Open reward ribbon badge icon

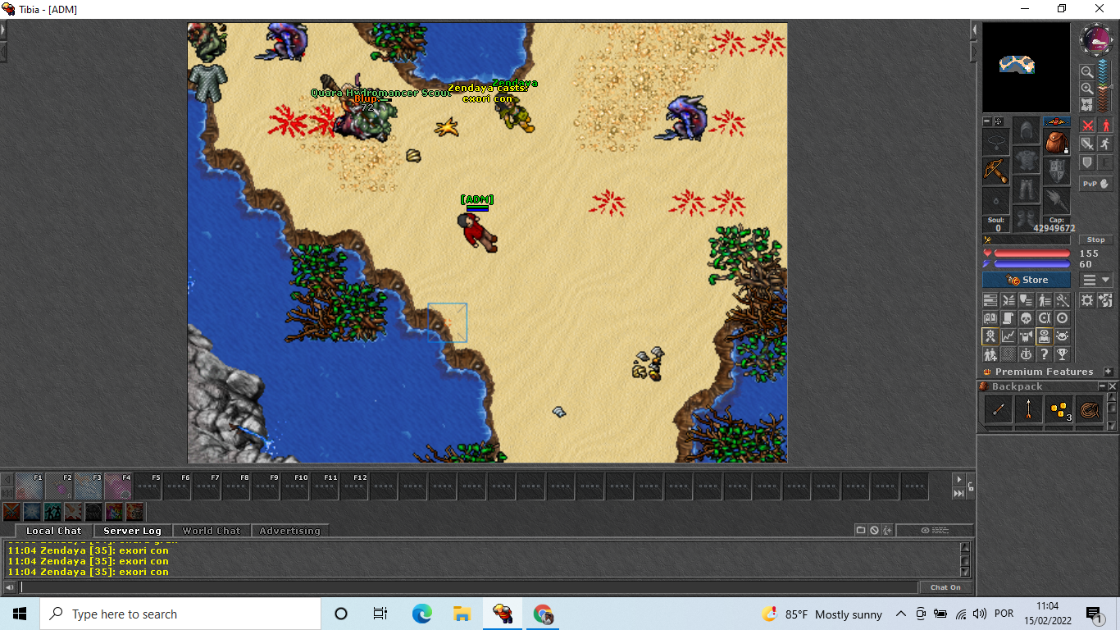990,336
